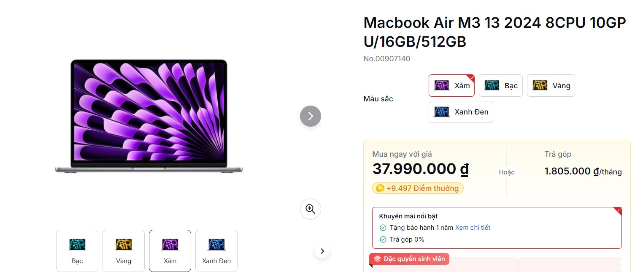Show next product image with gray arrow

[x=311, y=116]
